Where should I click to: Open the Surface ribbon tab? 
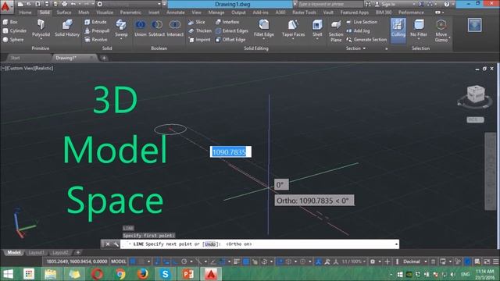coord(64,12)
